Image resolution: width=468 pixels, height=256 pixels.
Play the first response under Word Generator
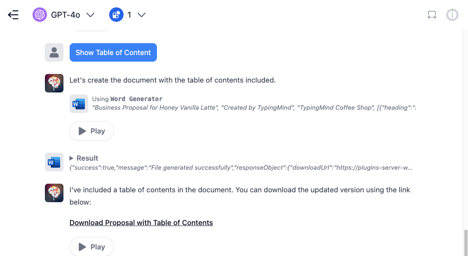coord(91,131)
